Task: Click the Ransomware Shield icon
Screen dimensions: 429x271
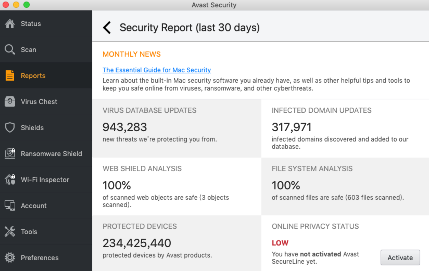Action: point(10,153)
